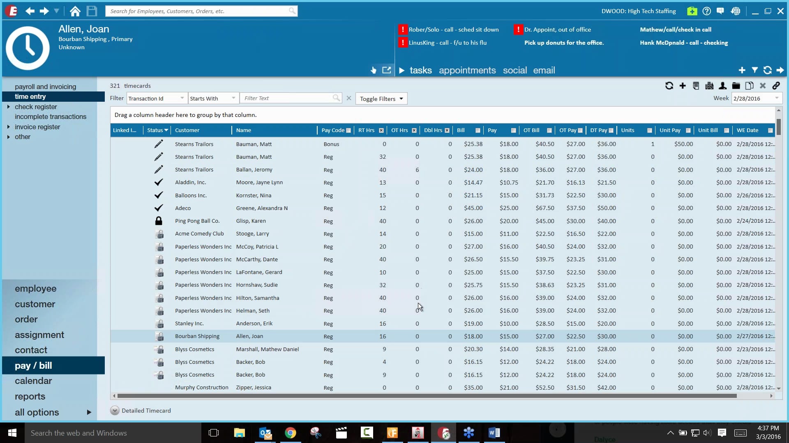Open the link icon at grid toolbar's right end

click(x=776, y=86)
